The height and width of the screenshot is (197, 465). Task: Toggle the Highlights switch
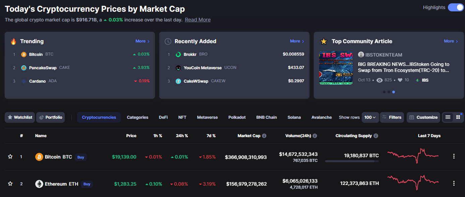point(456,7)
